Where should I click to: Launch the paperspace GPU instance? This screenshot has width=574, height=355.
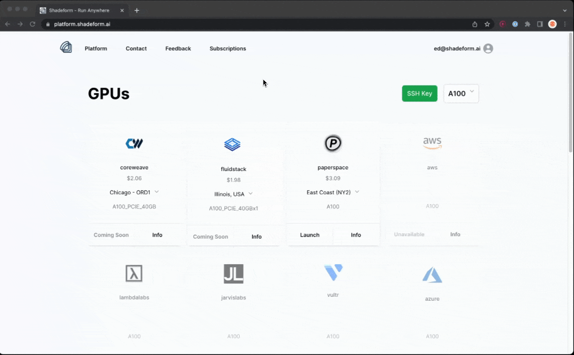[x=310, y=235]
